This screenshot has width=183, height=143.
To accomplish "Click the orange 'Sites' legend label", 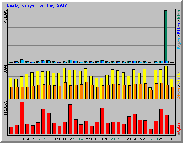I will 179,94.
